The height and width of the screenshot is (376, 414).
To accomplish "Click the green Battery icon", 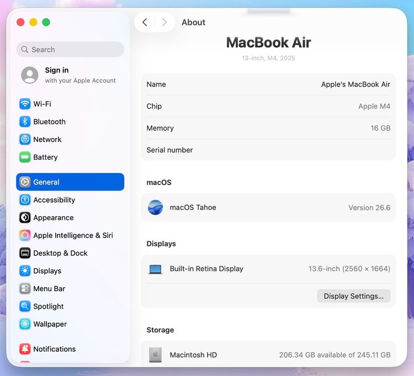I will [x=25, y=157].
